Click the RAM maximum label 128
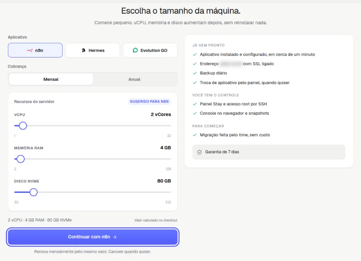The width and height of the screenshot is (361, 261). [x=168, y=169]
